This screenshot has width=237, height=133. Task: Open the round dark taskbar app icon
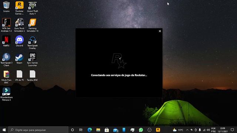pos(149,130)
